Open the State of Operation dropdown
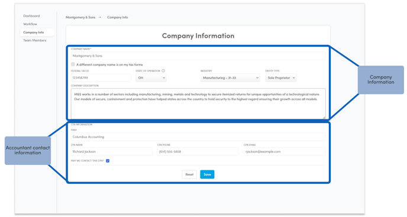Image resolution: width=407 pixels, height=217 pixels. click(151, 77)
